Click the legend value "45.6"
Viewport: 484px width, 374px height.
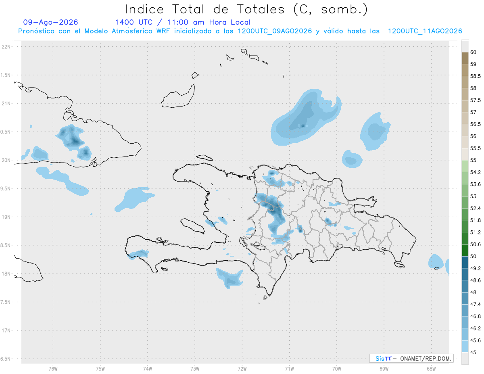click(x=475, y=340)
